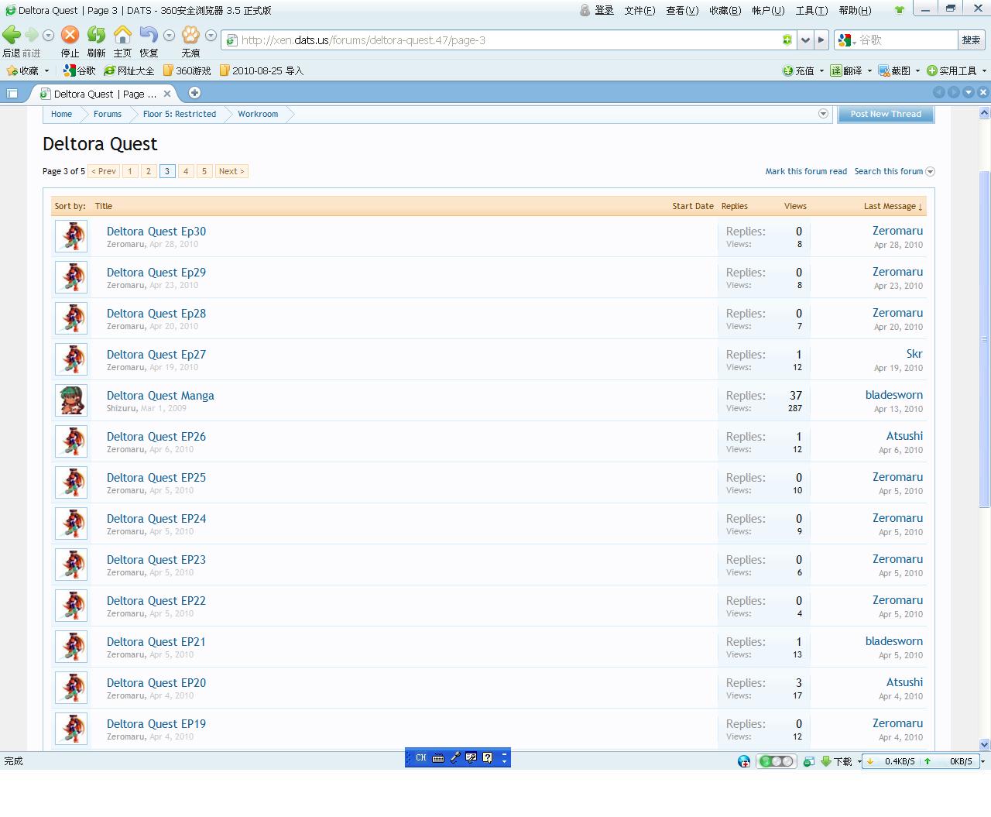The image size is (991, 817).
Task: Open the Search this forum dropdown
Action: (931, 172)
